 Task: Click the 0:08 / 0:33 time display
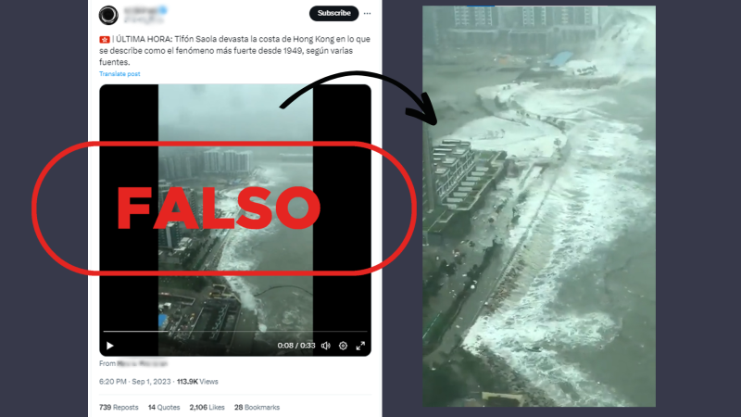click(296, 346)
